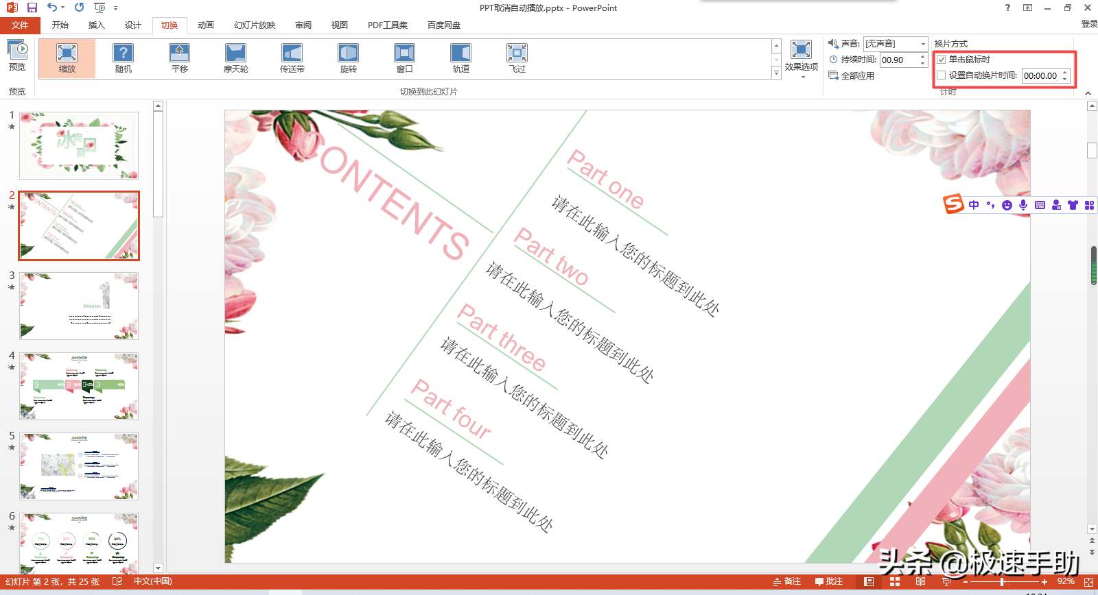Save the presentation with the floppy icon
Viewport: 1098px width, 595px height.
tap(32, 8)
